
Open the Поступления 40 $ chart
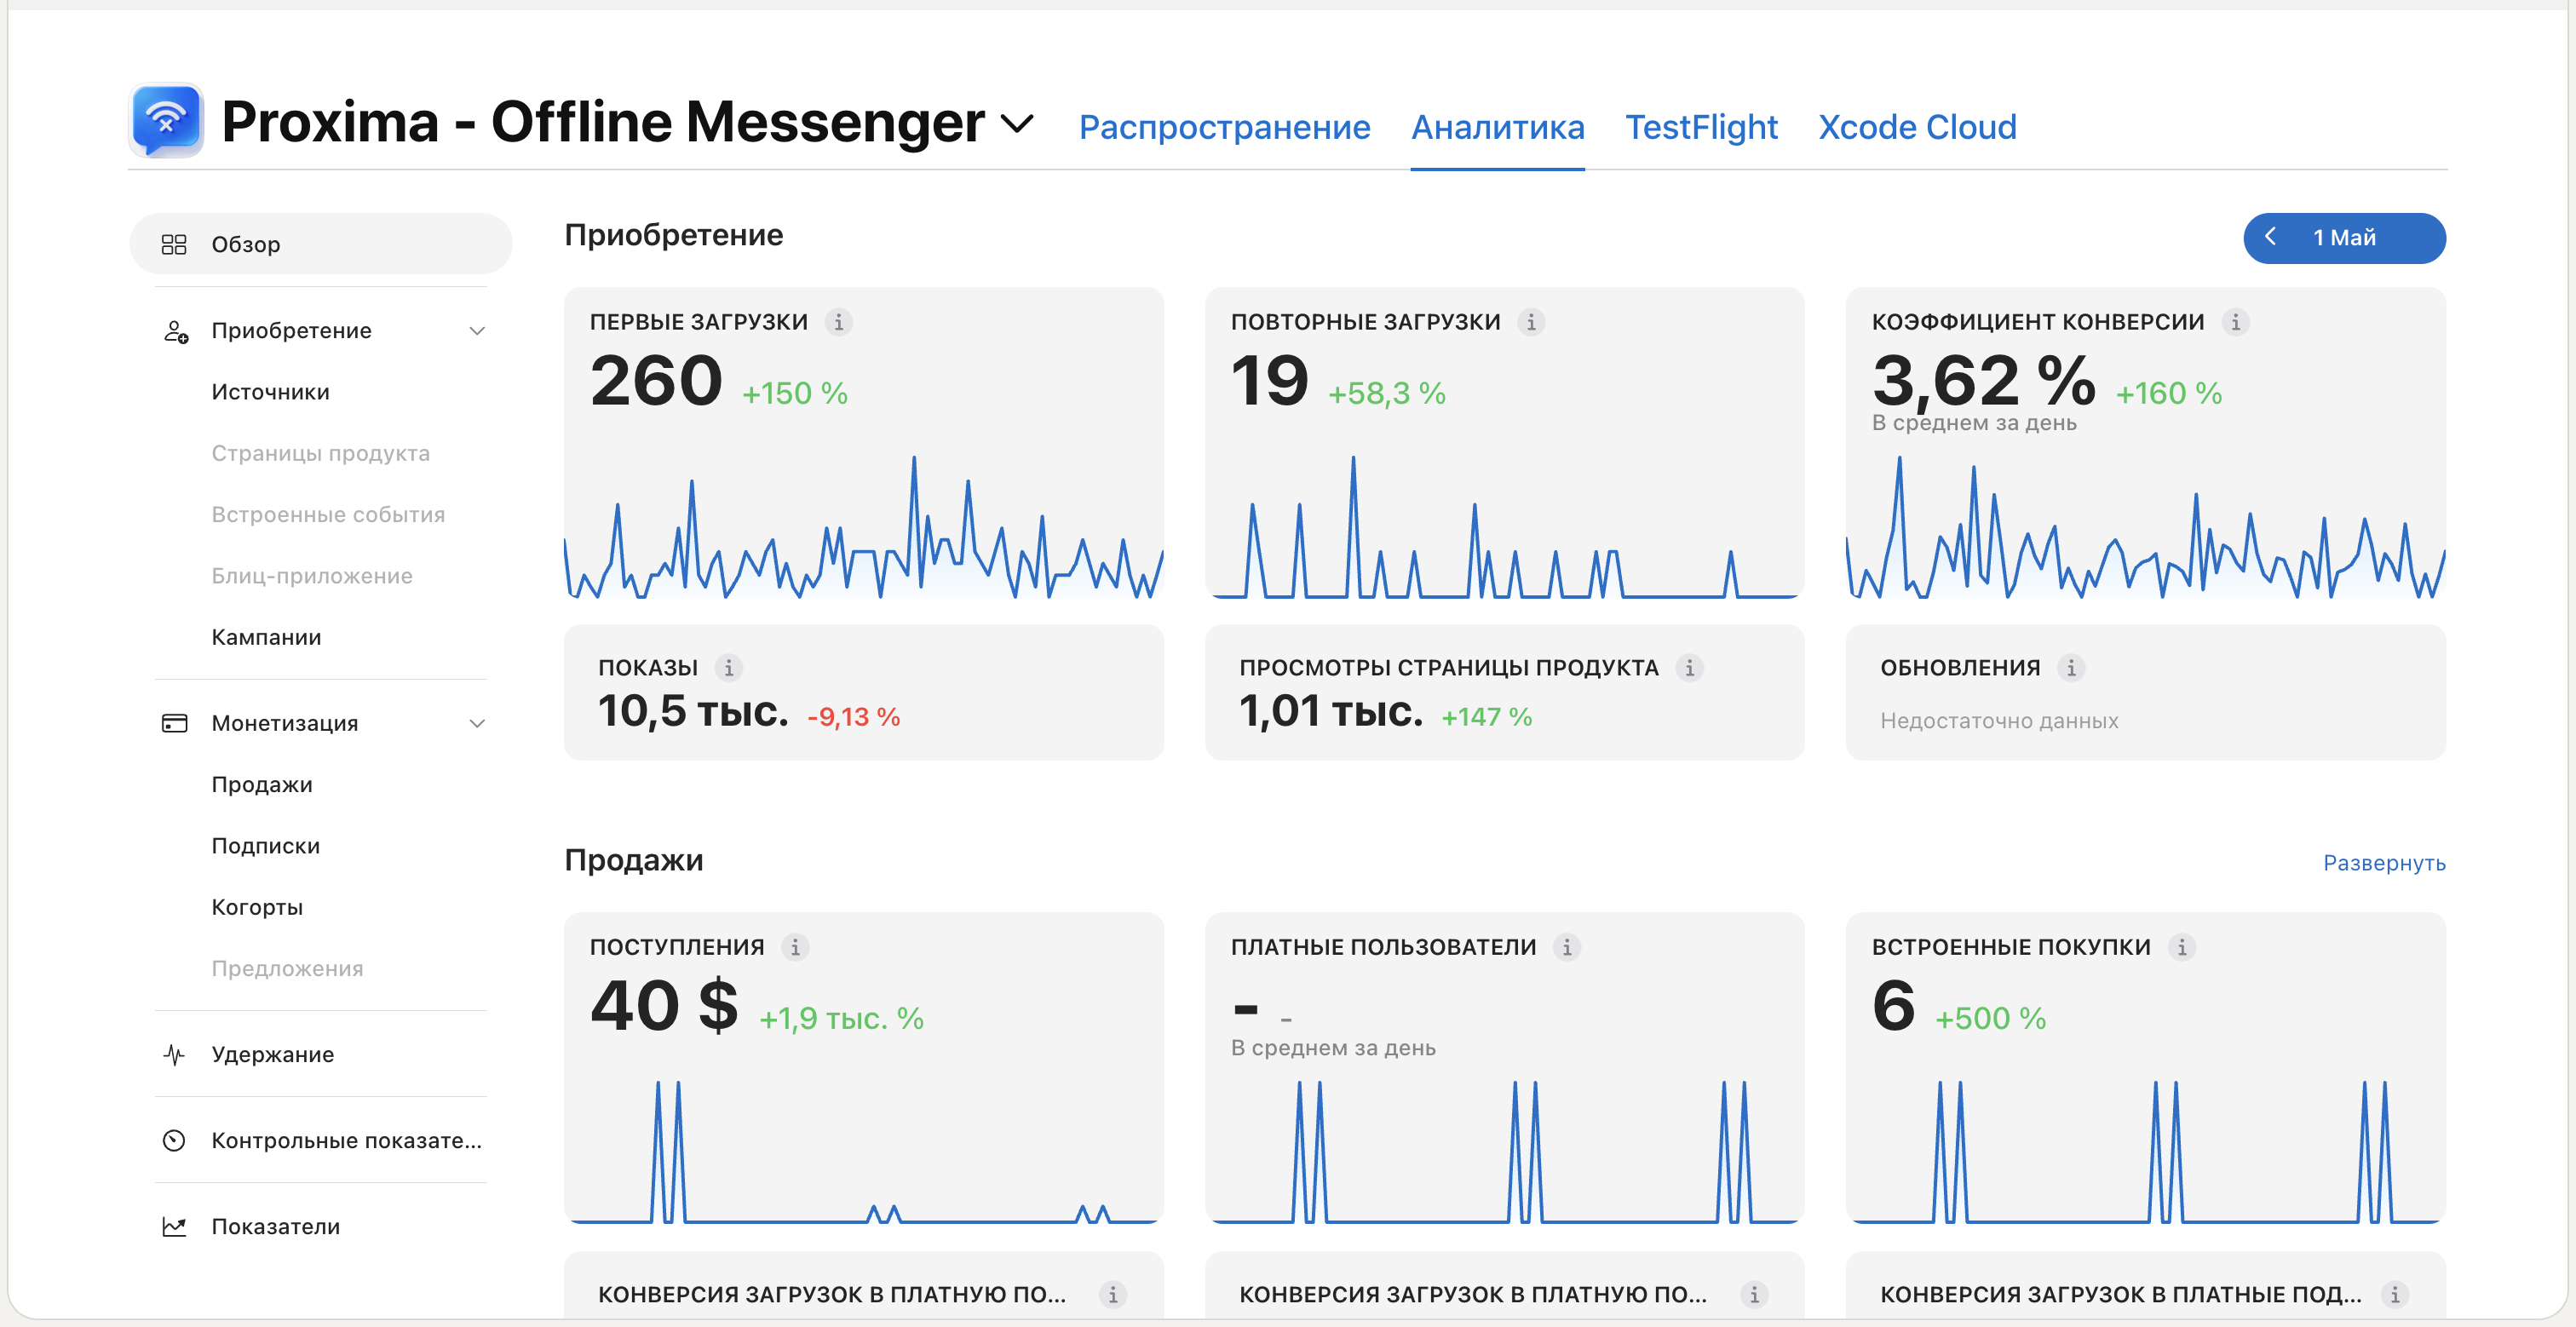(x=864, y=1150)
